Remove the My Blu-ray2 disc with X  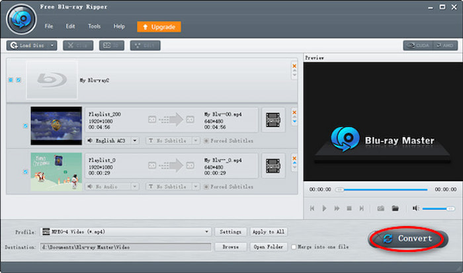pos(294,66)
